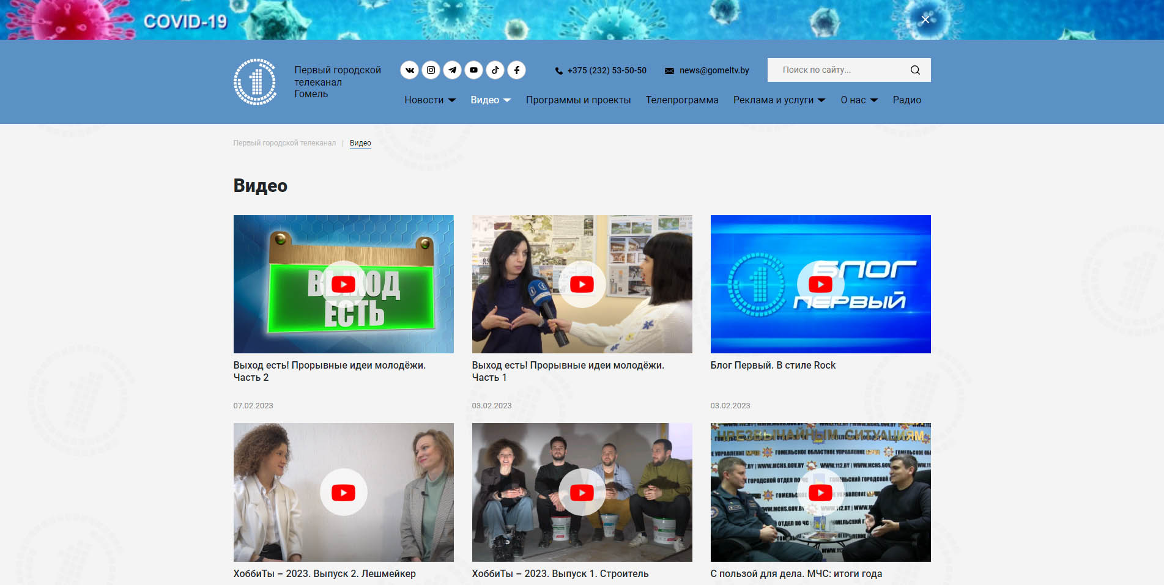1164x585 pixels.
Task: Open the Telegram social icon
Action: pos(453,70)
